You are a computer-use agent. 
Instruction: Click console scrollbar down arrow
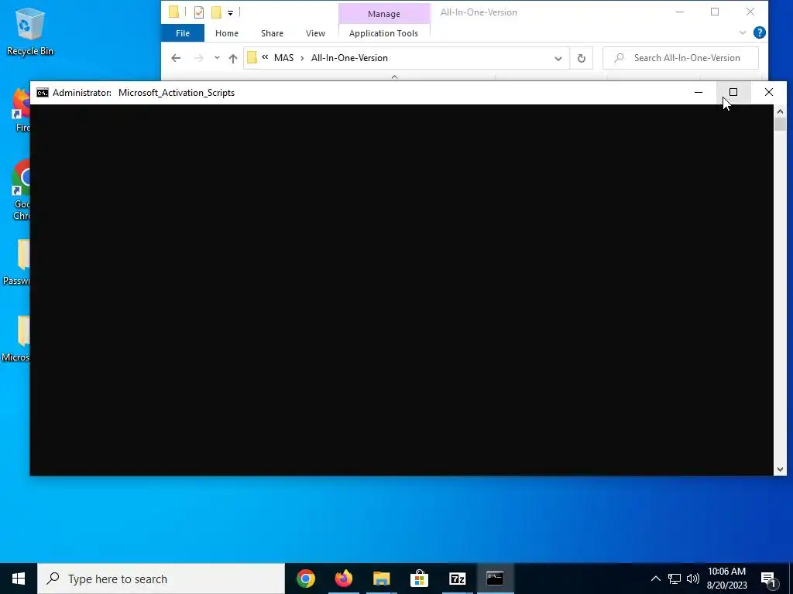coord(780,469)
